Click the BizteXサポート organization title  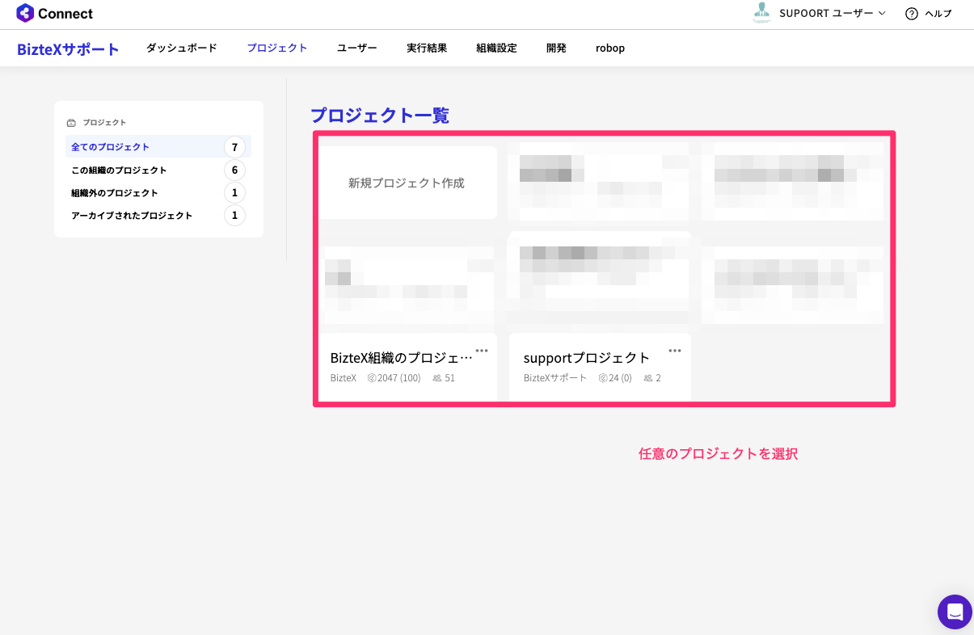tap(68, 49)
